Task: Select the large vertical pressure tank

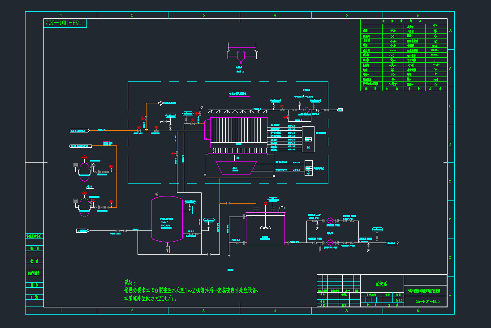Action: (x=167, y=219)
